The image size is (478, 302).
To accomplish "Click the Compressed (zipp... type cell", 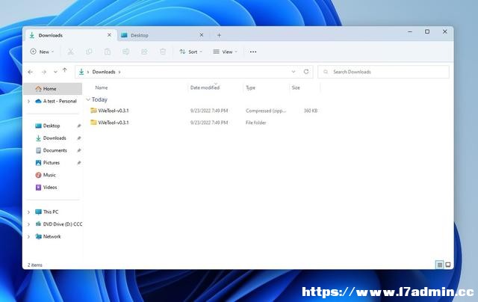I will (266, 111).
